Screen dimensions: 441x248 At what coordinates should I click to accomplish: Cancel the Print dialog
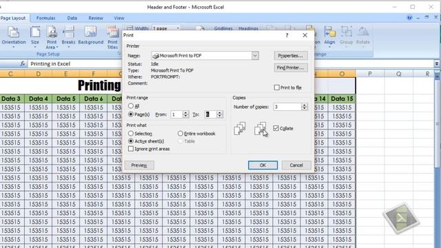click(x=296, y=165)
